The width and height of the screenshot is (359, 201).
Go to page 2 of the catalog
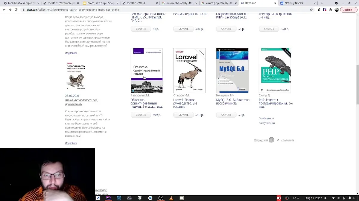pos(278,140)
